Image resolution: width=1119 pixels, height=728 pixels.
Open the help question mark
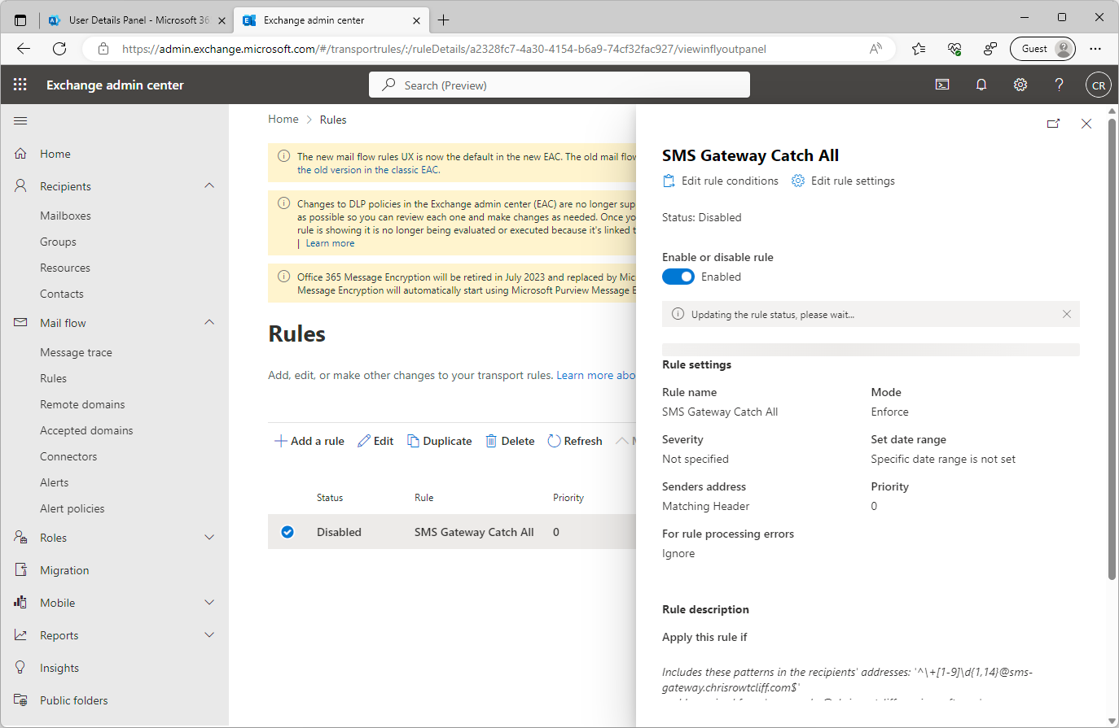1058,84
